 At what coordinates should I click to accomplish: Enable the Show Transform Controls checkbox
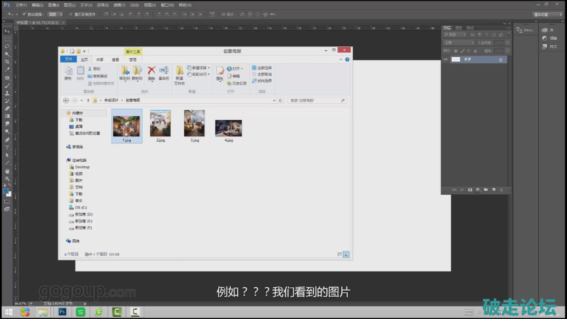[71, 14]
